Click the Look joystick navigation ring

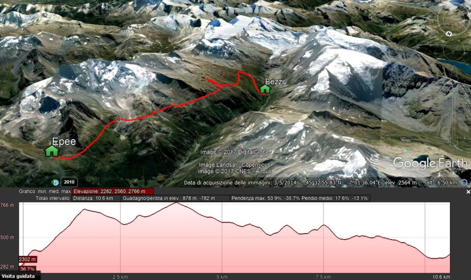(x=454, y=18)
